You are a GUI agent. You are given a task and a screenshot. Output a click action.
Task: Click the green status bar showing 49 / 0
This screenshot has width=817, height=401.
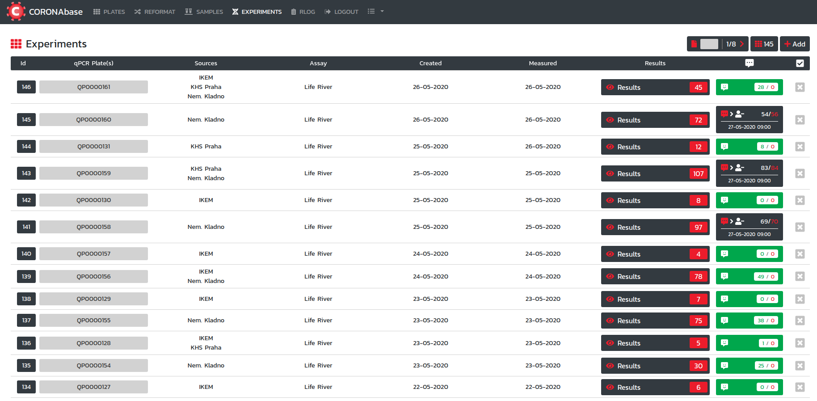pos(749,276)
